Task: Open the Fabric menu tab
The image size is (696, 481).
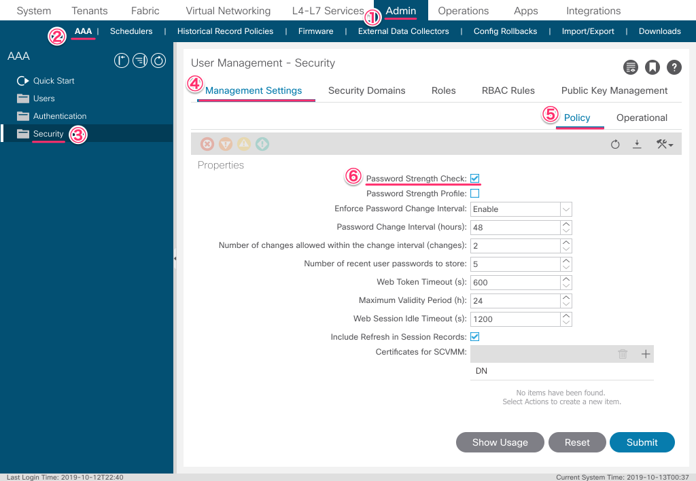Action: 145,11
